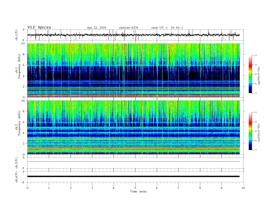Click the ch.4(V) axis label

coord(17,177)
